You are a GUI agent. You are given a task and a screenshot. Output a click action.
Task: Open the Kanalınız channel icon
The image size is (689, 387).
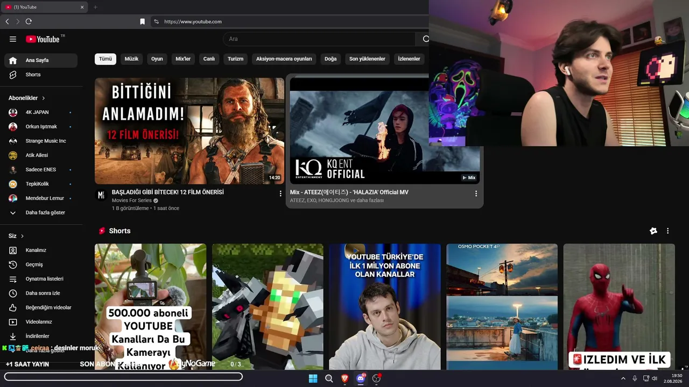click(13, 250)
